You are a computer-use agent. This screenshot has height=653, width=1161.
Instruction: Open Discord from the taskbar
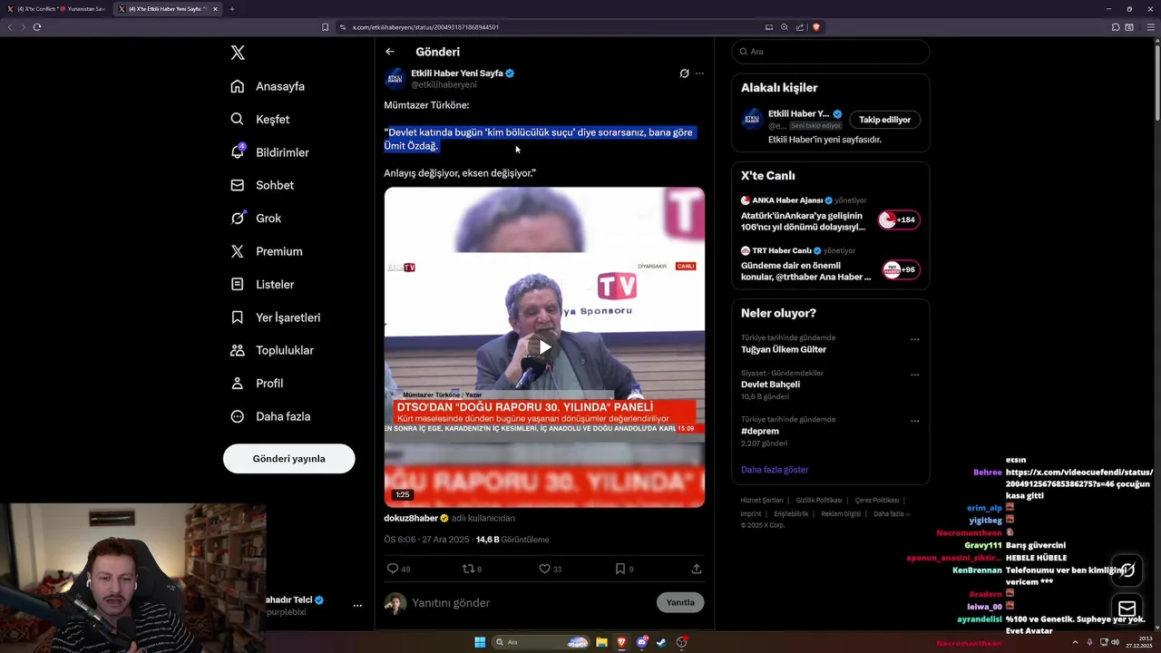(641, 642)
